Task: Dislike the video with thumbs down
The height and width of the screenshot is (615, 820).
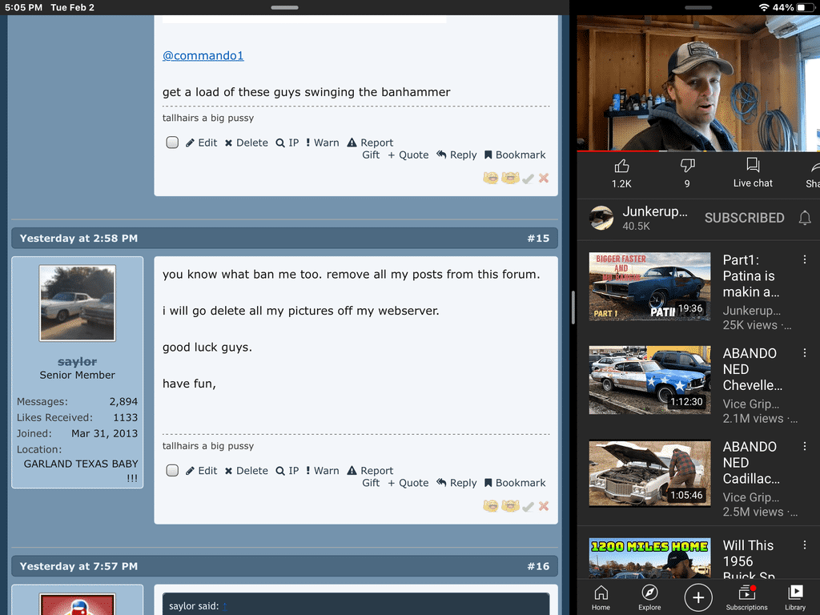Action: (x=687, y=172)
